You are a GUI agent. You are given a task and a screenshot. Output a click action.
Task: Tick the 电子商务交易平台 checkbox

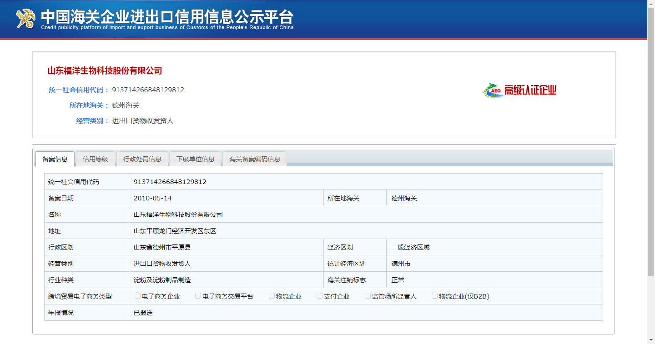198,296
